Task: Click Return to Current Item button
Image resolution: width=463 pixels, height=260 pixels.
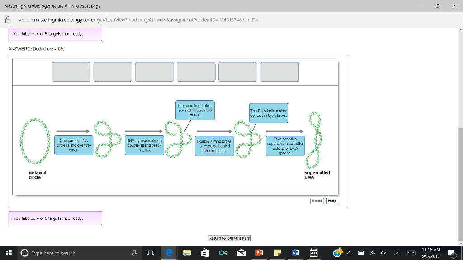Action: click(x=229, y=238)
